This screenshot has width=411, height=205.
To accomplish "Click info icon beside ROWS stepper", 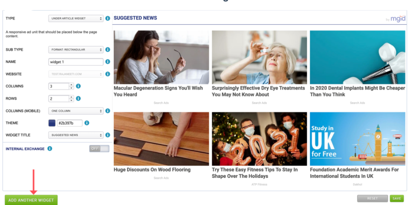I will (78, 98).
